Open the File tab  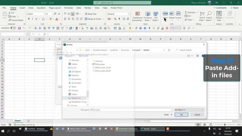click(x=4, y=8)
